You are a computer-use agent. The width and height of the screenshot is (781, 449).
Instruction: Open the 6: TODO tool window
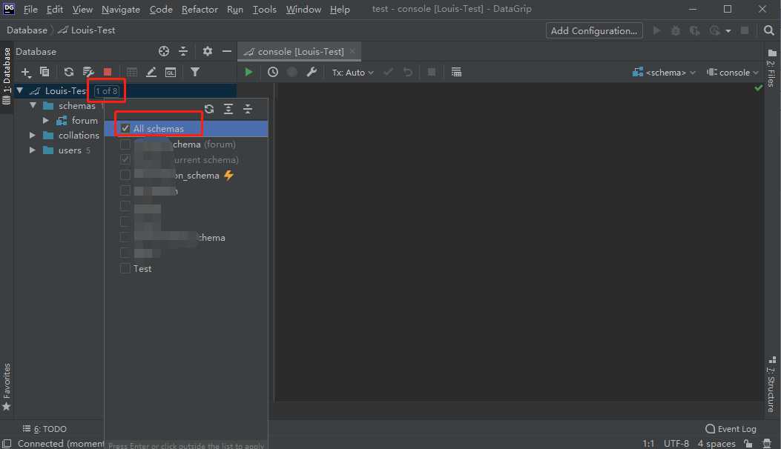[45, 428]
